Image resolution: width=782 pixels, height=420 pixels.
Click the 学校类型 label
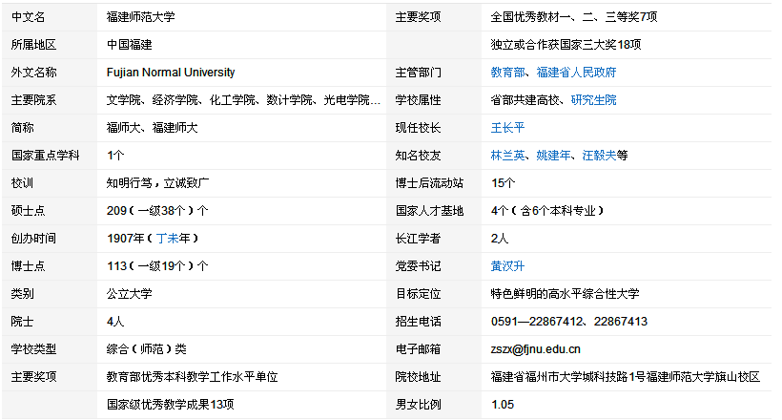coord(34,349)
